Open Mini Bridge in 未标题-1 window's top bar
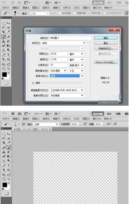This screenshot has height=204, width=129. click(20, 114)
